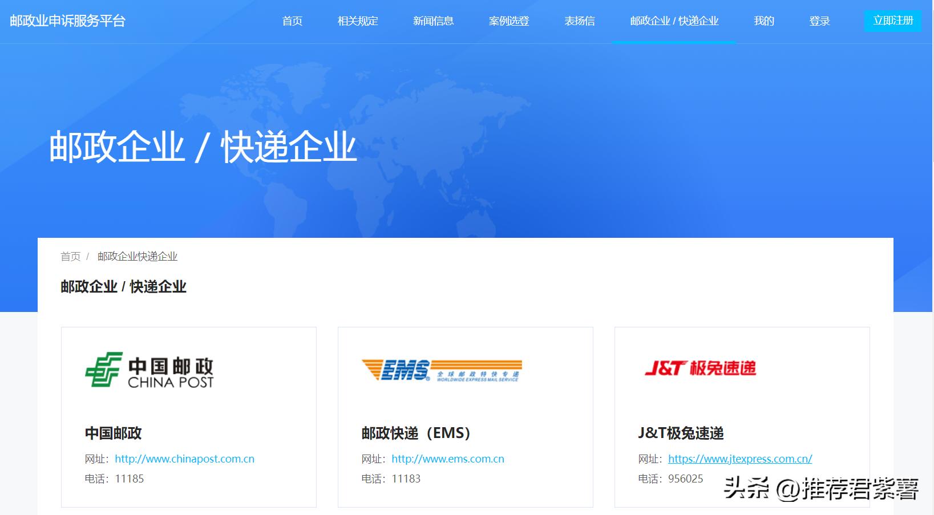Click the J&T极兔速递 logo image
This screenshot has height=515, width=934.
701,369
